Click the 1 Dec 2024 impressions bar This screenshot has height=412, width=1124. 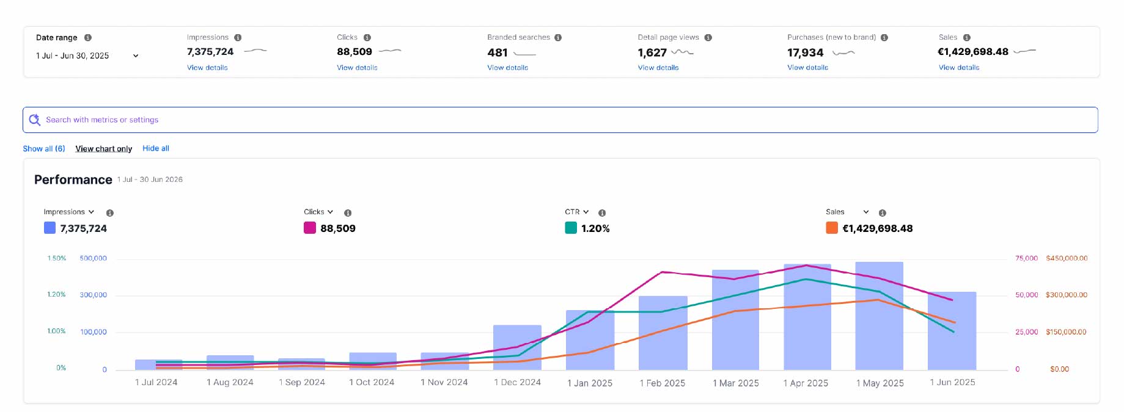517,347
